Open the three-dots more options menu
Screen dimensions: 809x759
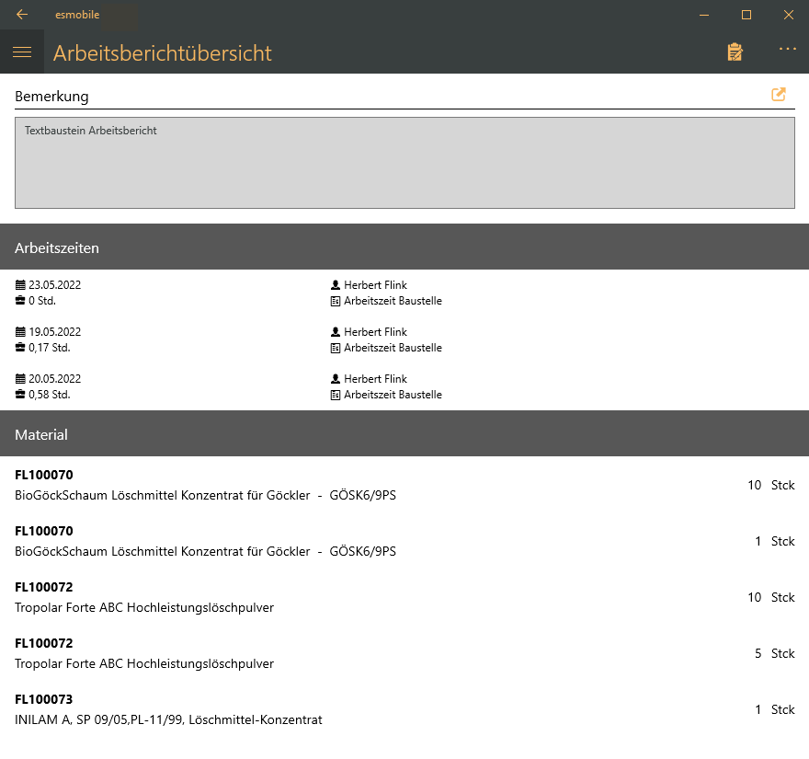coord(787,50)
